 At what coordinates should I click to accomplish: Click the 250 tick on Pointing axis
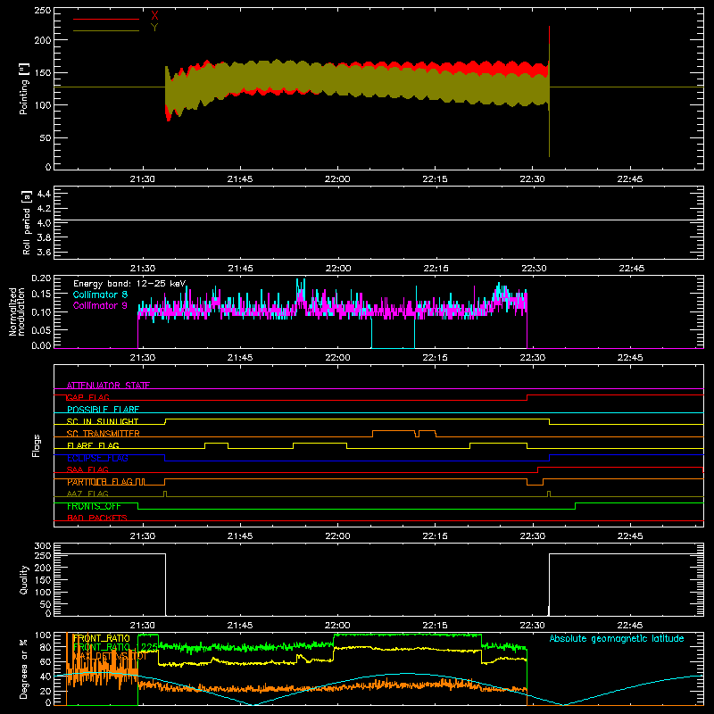[43, 11]
